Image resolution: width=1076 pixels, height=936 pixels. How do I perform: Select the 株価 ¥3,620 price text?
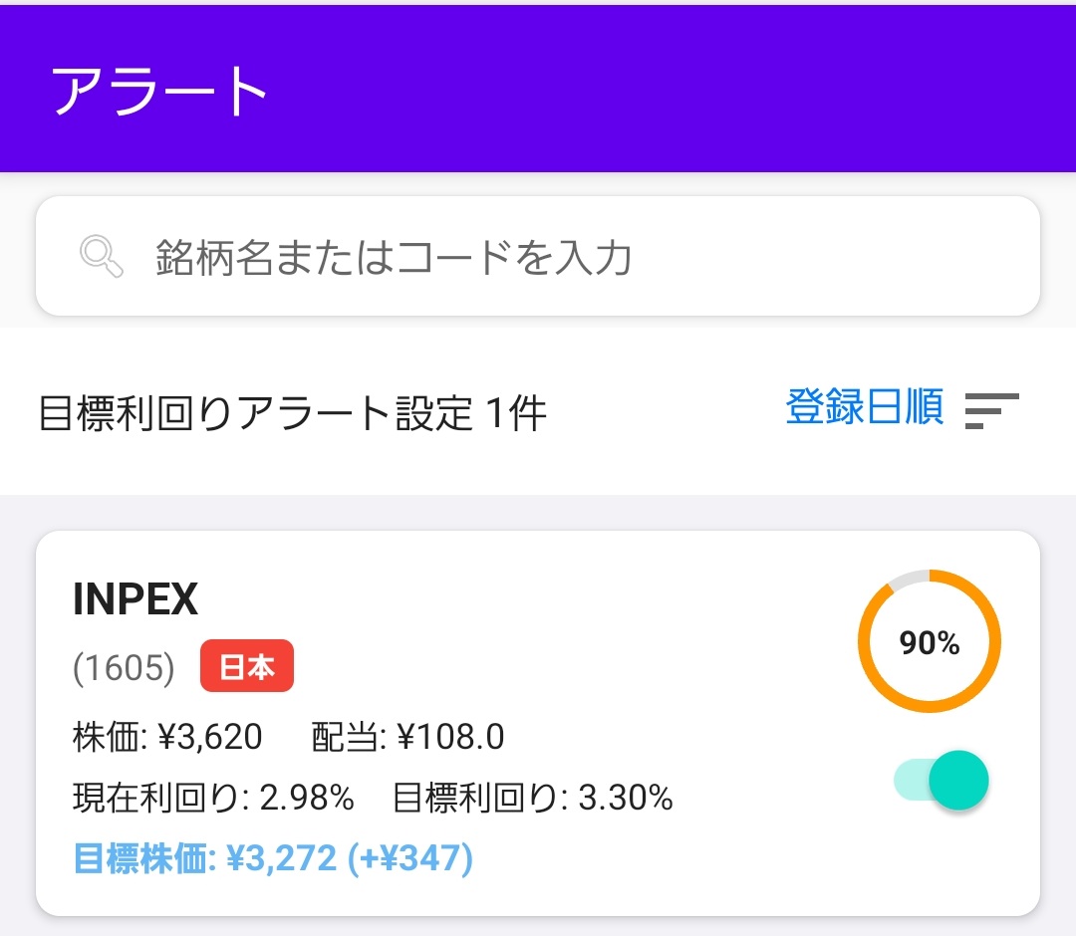pyautogui.click(x=167, y=738)
